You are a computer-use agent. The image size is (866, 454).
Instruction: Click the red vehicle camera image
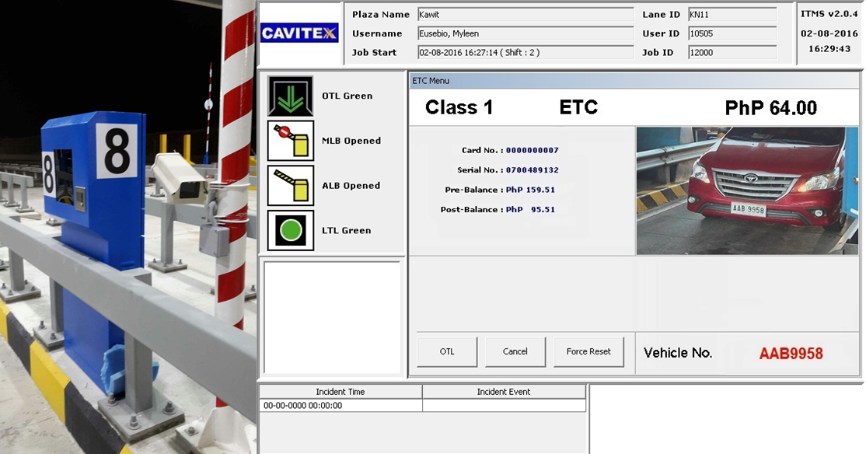[747, 190]
